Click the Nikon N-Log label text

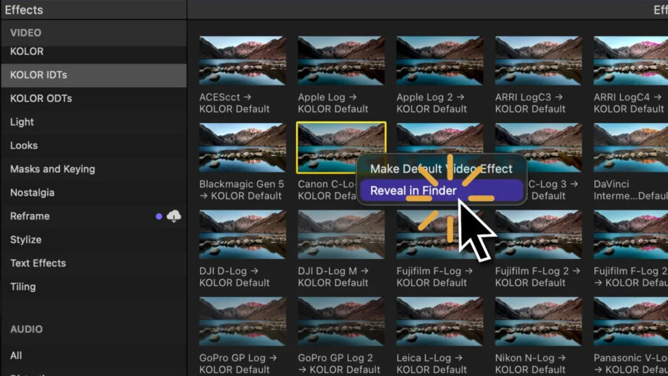tap(530, 364)
